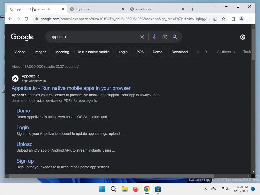Click the Chrome icon in the taskbar

click(x=147, y=189)
